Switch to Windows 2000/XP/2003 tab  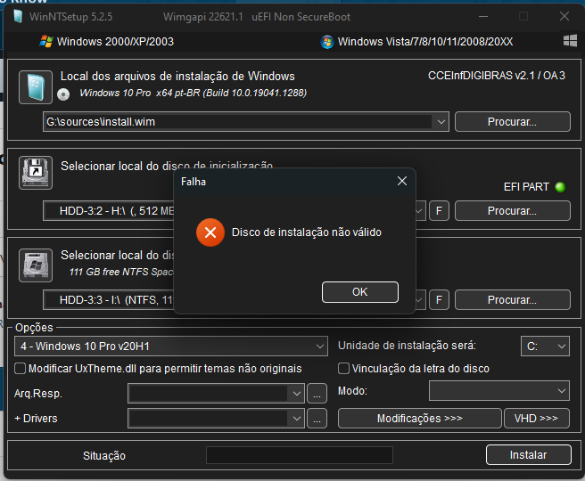click(x=107, y=41)
